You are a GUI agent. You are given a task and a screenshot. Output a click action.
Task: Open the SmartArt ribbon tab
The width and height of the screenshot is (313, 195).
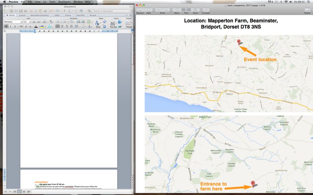point(80,15)
